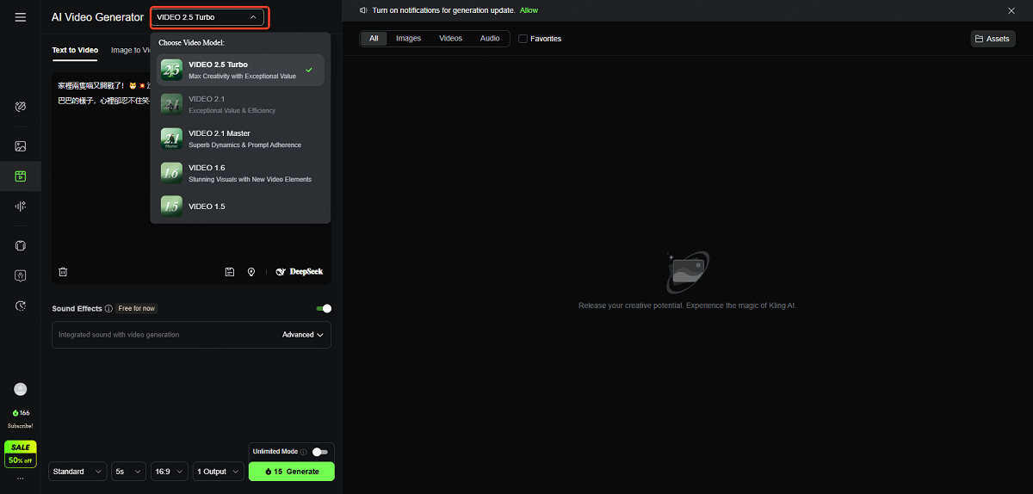Dismiss the notification banner with X

pyautogui.click(x=1011, y=10)
